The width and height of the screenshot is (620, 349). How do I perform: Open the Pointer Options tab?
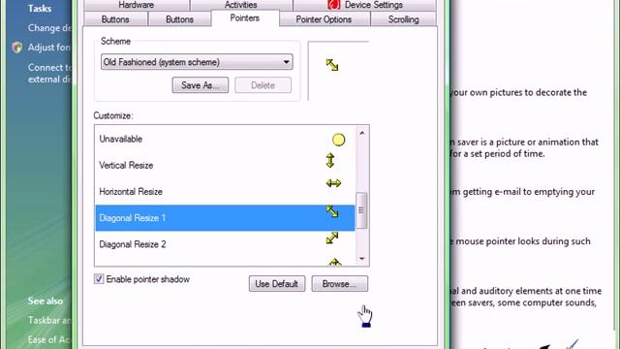(324, 19)
